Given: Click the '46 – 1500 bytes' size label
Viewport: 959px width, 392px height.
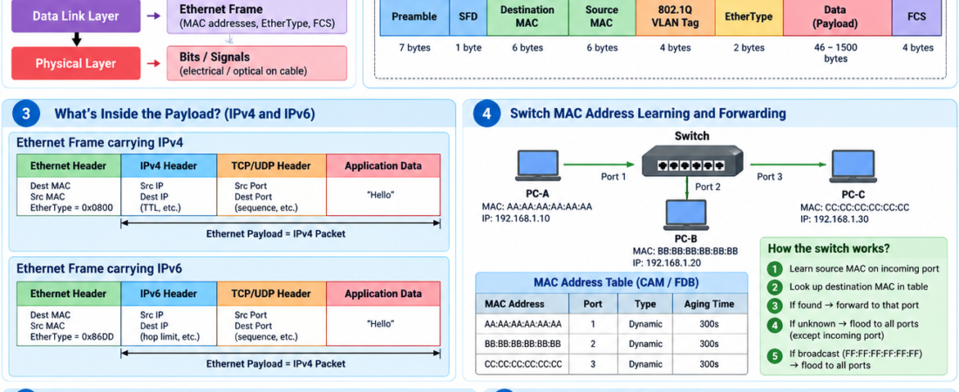Looking at the screenshot, I should pos(835,53).
